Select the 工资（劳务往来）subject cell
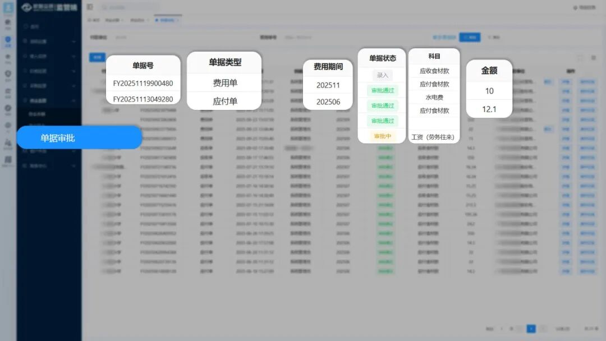The width and height of the screenshot is (606, 341). tap(434, 137)
